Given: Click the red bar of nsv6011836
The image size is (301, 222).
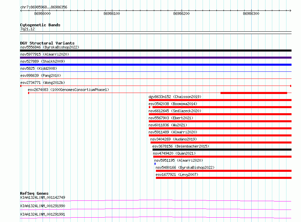Looking at the screenshot, I should (220, 128).
